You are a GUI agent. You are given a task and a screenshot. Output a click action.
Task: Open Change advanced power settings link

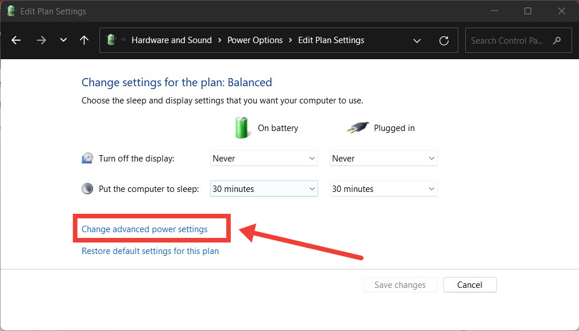tap(145, 229)
